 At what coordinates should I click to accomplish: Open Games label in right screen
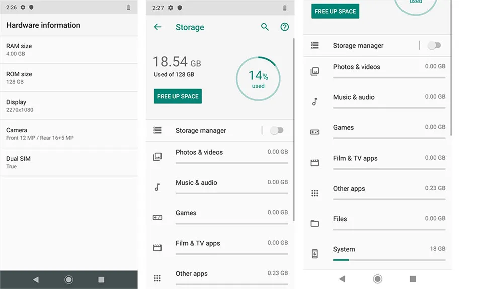click(x=343, y=127)
